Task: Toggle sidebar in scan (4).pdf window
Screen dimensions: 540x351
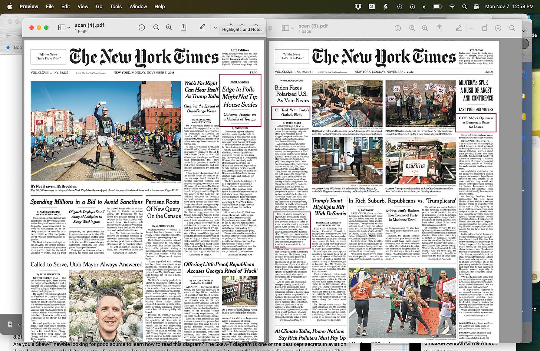Action: click(62, 27)
